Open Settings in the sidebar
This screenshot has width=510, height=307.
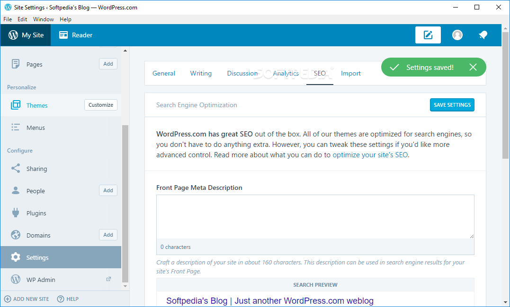tap(61, 257)
